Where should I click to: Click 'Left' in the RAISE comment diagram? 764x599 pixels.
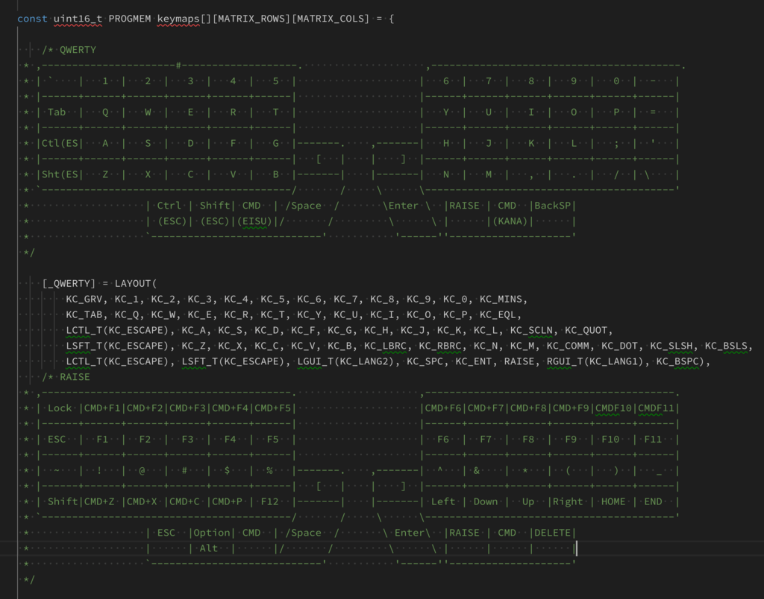443,501
